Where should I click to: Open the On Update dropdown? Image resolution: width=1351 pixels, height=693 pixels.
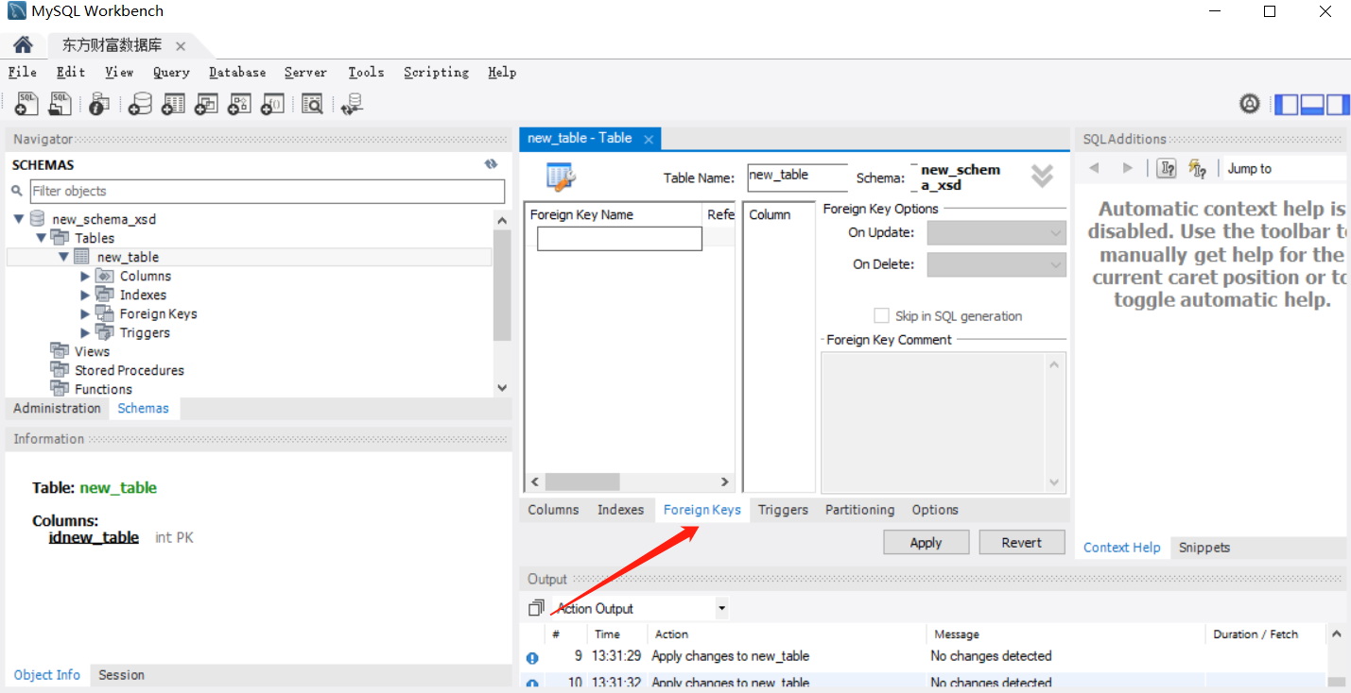click(x=996, y=232)
